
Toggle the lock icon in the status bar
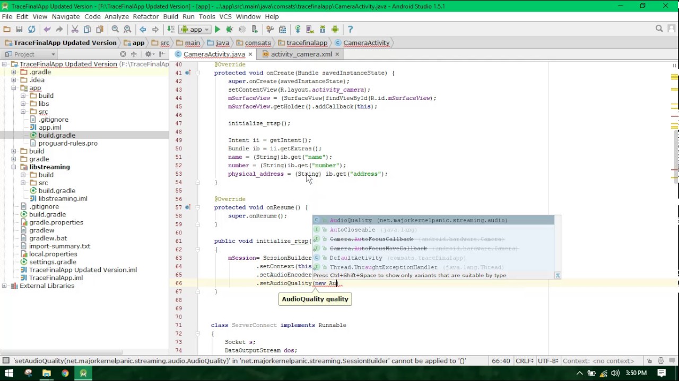pos(649,361)
